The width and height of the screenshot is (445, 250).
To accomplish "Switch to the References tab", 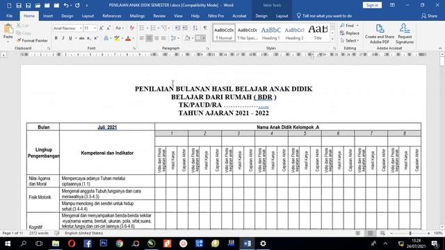I will pyautogui.click(x=112, y=16).
